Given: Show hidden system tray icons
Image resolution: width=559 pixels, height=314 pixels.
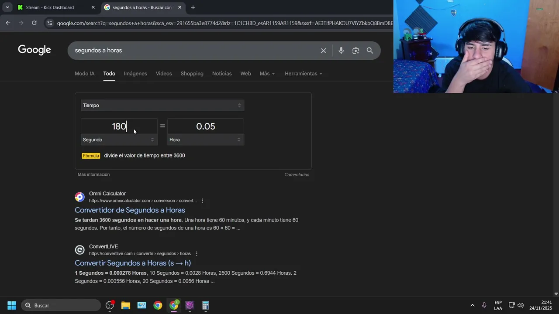Looking at the screenshot, I should point(472,305).
